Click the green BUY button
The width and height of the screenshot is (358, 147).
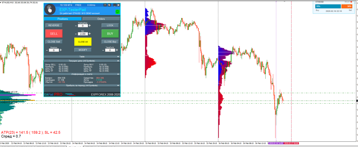pyautogui.click(x=110, y=33)
